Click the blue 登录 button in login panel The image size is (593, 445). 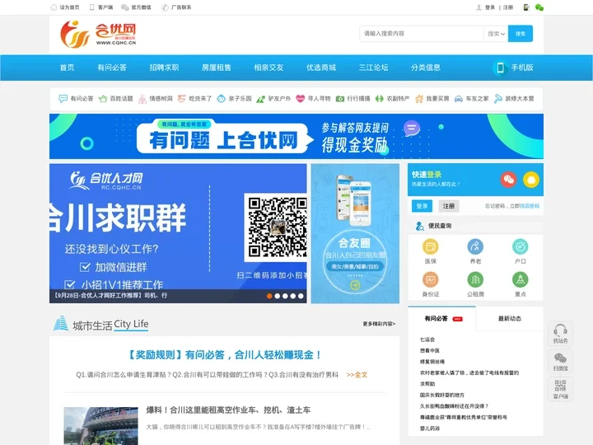pos(422,206)
